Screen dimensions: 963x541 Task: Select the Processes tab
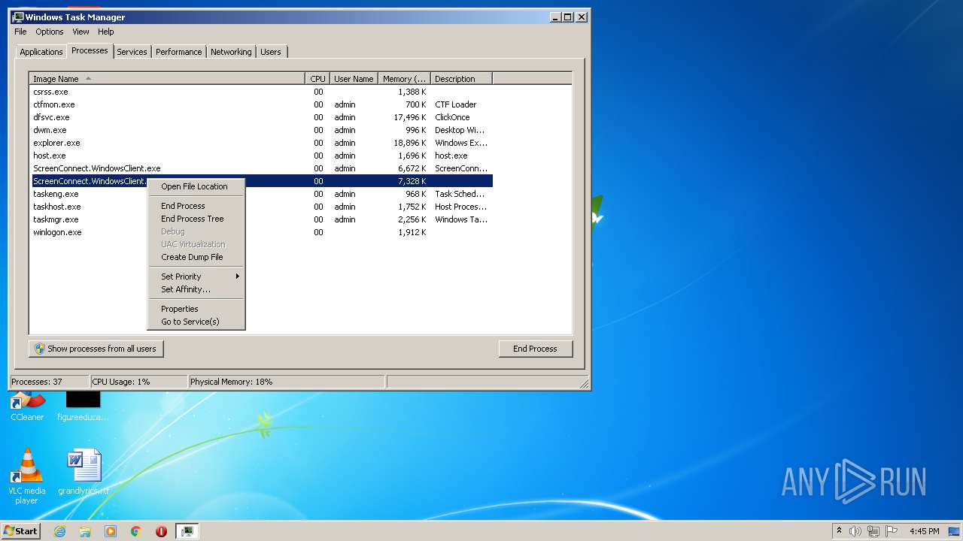pyautogui.click(x=90, y=50)
